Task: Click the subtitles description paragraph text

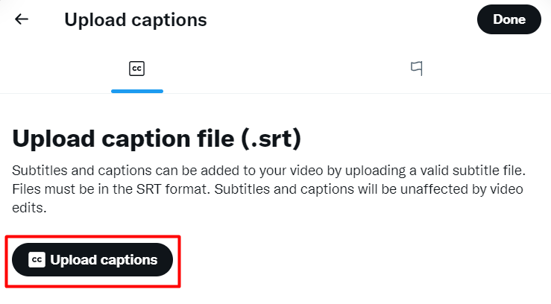Action: pyautogui.click(x=269, y=189)
